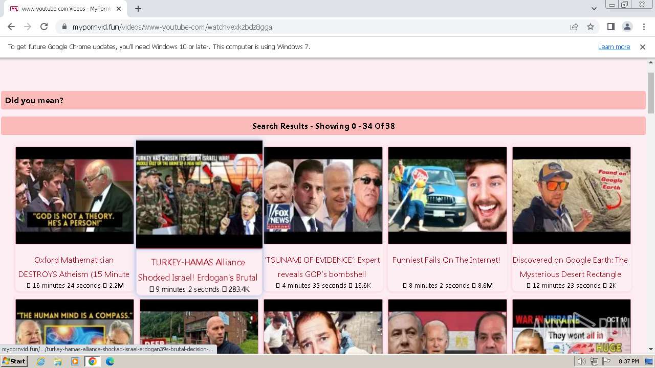Open the volume control tray icon
The image size is (655, 368).
582,361
